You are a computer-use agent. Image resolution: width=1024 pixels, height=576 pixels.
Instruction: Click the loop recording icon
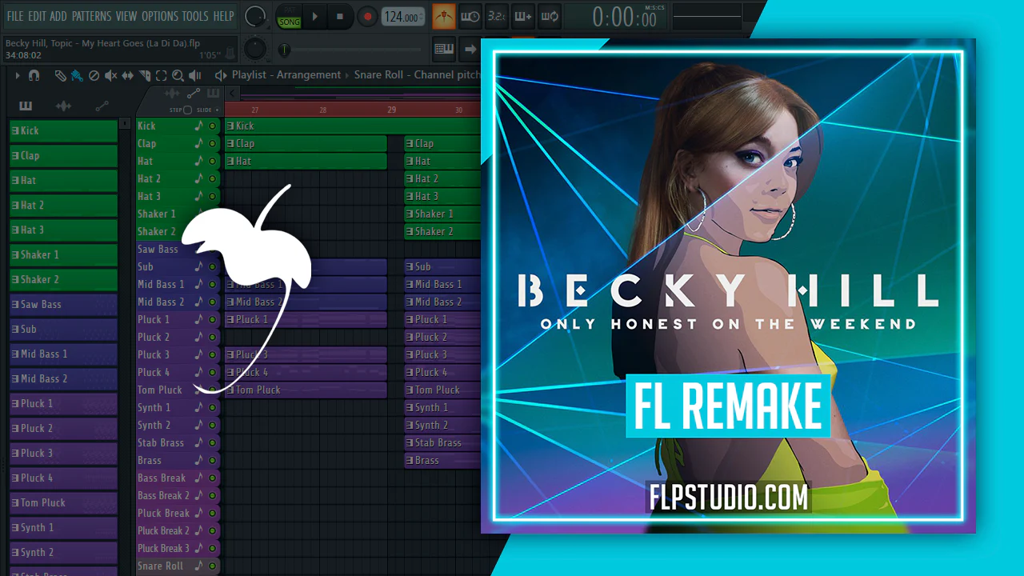(x=550, y=16)
